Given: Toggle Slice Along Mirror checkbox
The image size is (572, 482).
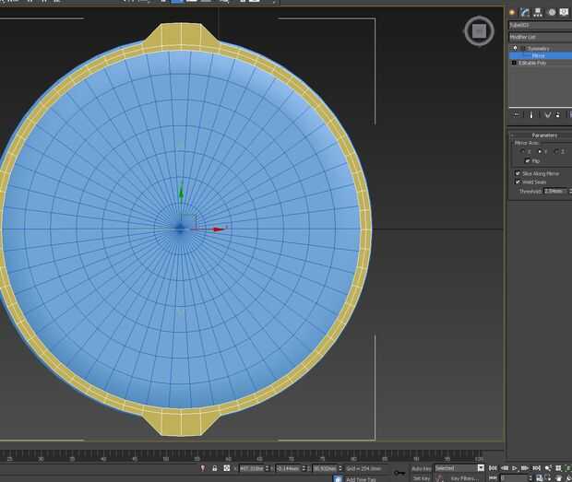Looking at the screenshot, I should pos(518,173).
